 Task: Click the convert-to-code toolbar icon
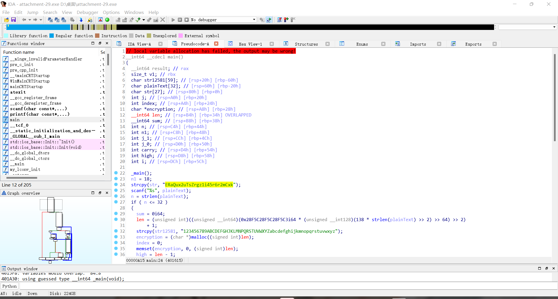click(118, 20)
